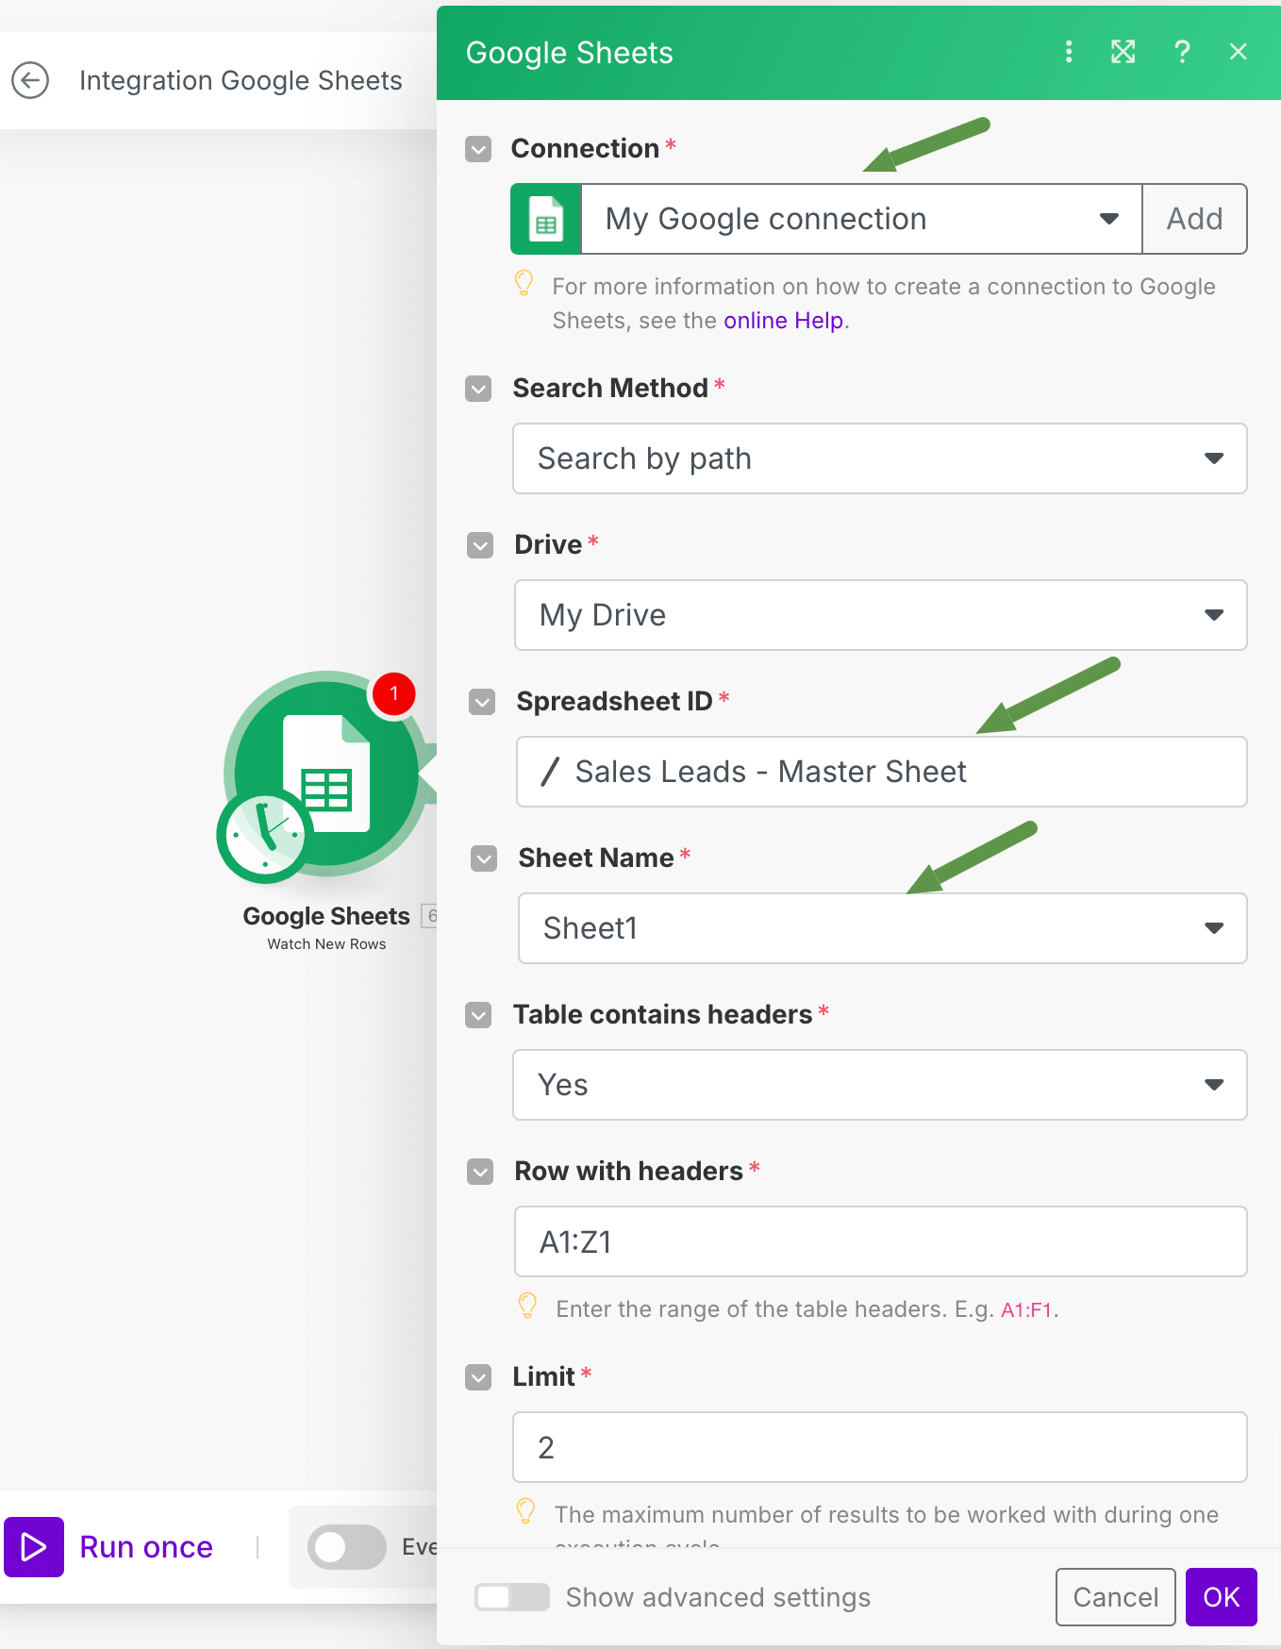Image resolution: width=1281 pixels, height=1649 pixels.
Task: Open the Google Sheets Watch New Rows module
Action: (x=326, y=774)
